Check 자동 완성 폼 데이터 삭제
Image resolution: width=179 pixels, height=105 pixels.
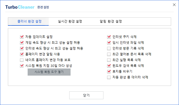pyautogui.click(x=109, y=77)
